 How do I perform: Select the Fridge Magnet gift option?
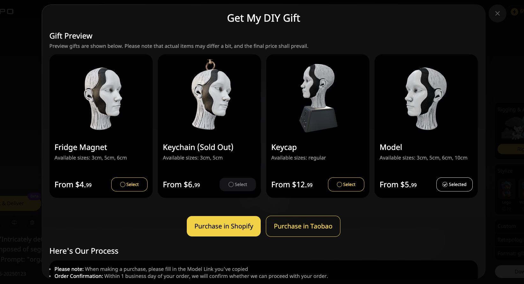(x=129, y=184)
